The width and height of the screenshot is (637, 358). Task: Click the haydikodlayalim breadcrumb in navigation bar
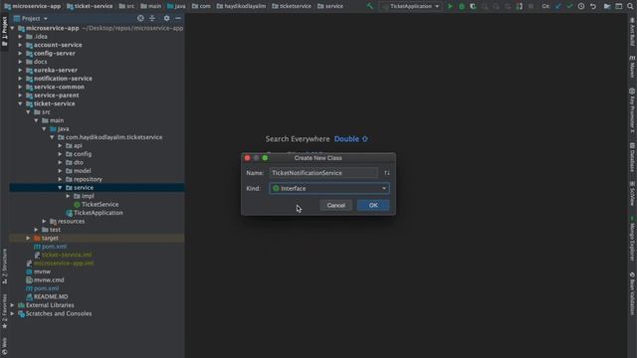[x=241, y=6]
